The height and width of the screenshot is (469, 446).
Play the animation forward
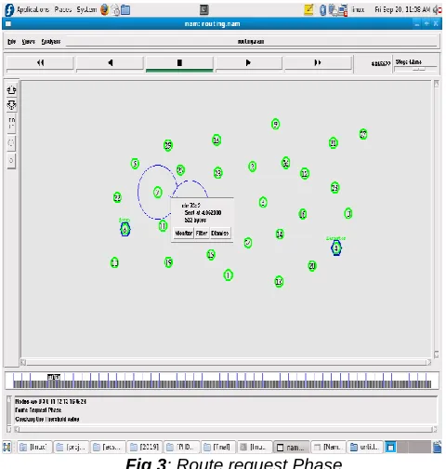[x=248, y=63]
